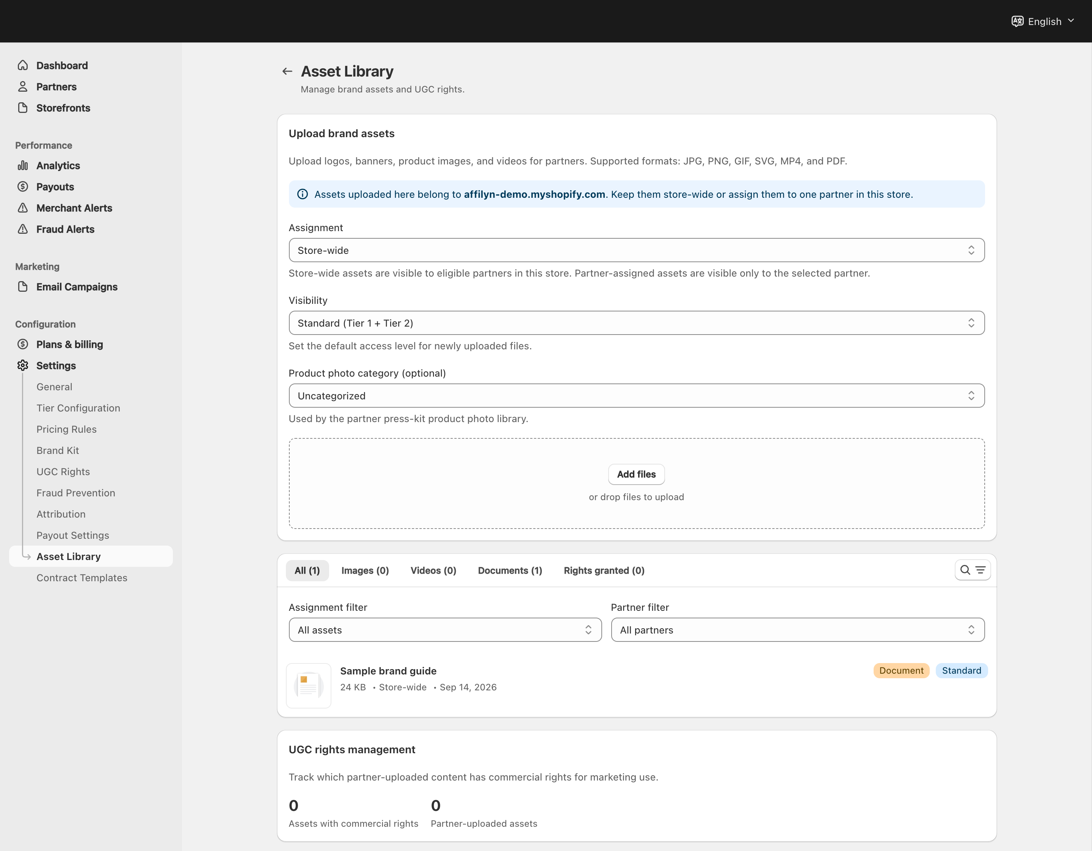Click the Fraud Alerts warning icon
Screen dimensions: 1092x851
click(22, 229)
